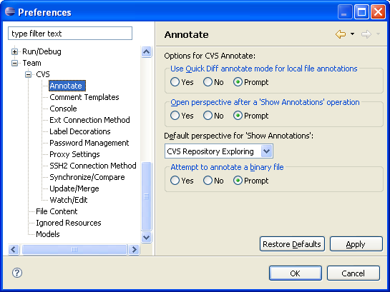Click the help question mark icon
This screenshot has width=390, height=292.
tap(17, 273)
